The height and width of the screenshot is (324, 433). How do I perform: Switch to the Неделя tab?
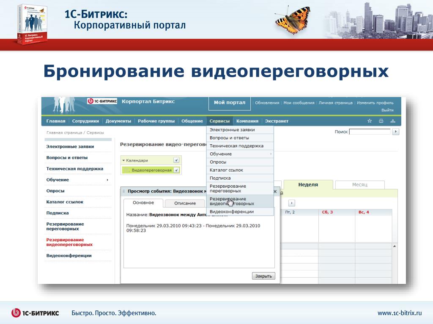(x=308, y=185)
